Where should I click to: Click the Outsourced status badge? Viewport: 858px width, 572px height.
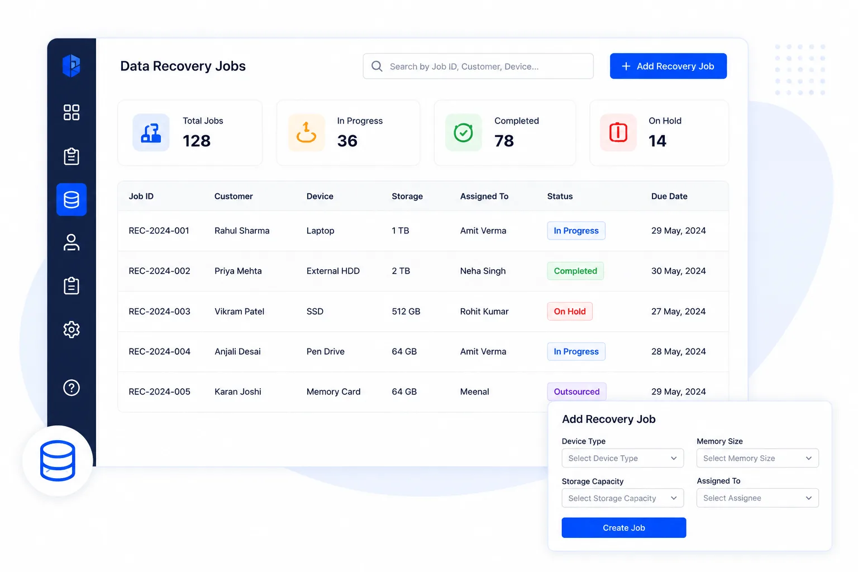click(576, 392)
